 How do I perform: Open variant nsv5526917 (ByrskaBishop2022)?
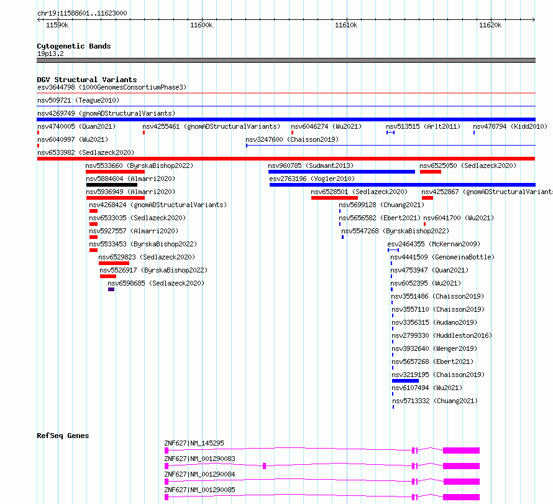[x=153, y=270]
